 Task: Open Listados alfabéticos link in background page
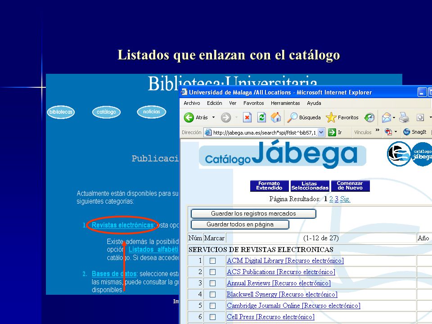153,249
